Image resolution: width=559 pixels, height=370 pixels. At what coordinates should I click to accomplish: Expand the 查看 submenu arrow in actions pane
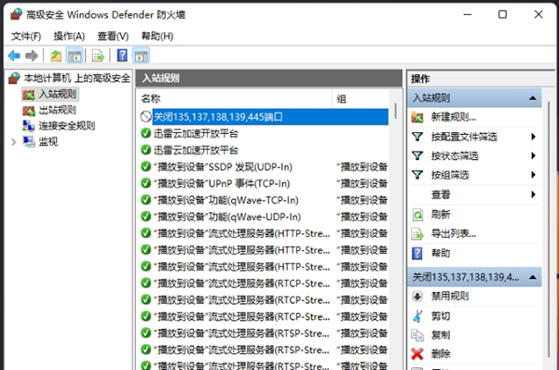click(533, 194)
